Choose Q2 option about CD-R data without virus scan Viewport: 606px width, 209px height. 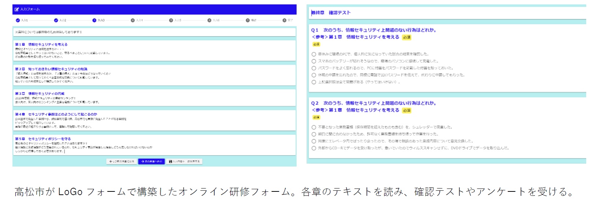pyautogui.click(x=314, y=148)
